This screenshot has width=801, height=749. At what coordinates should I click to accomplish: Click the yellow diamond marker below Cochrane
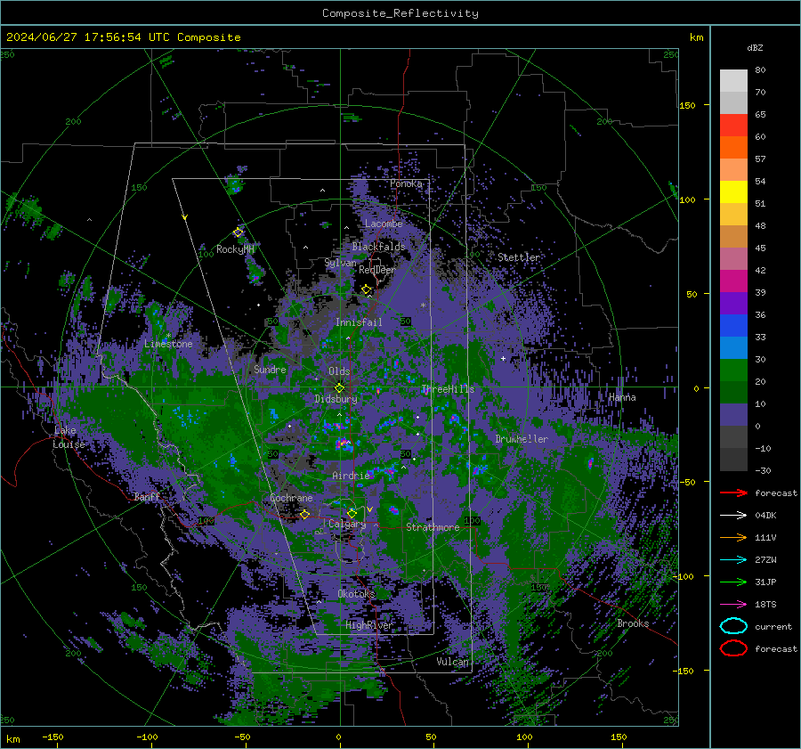click(305, 515)
